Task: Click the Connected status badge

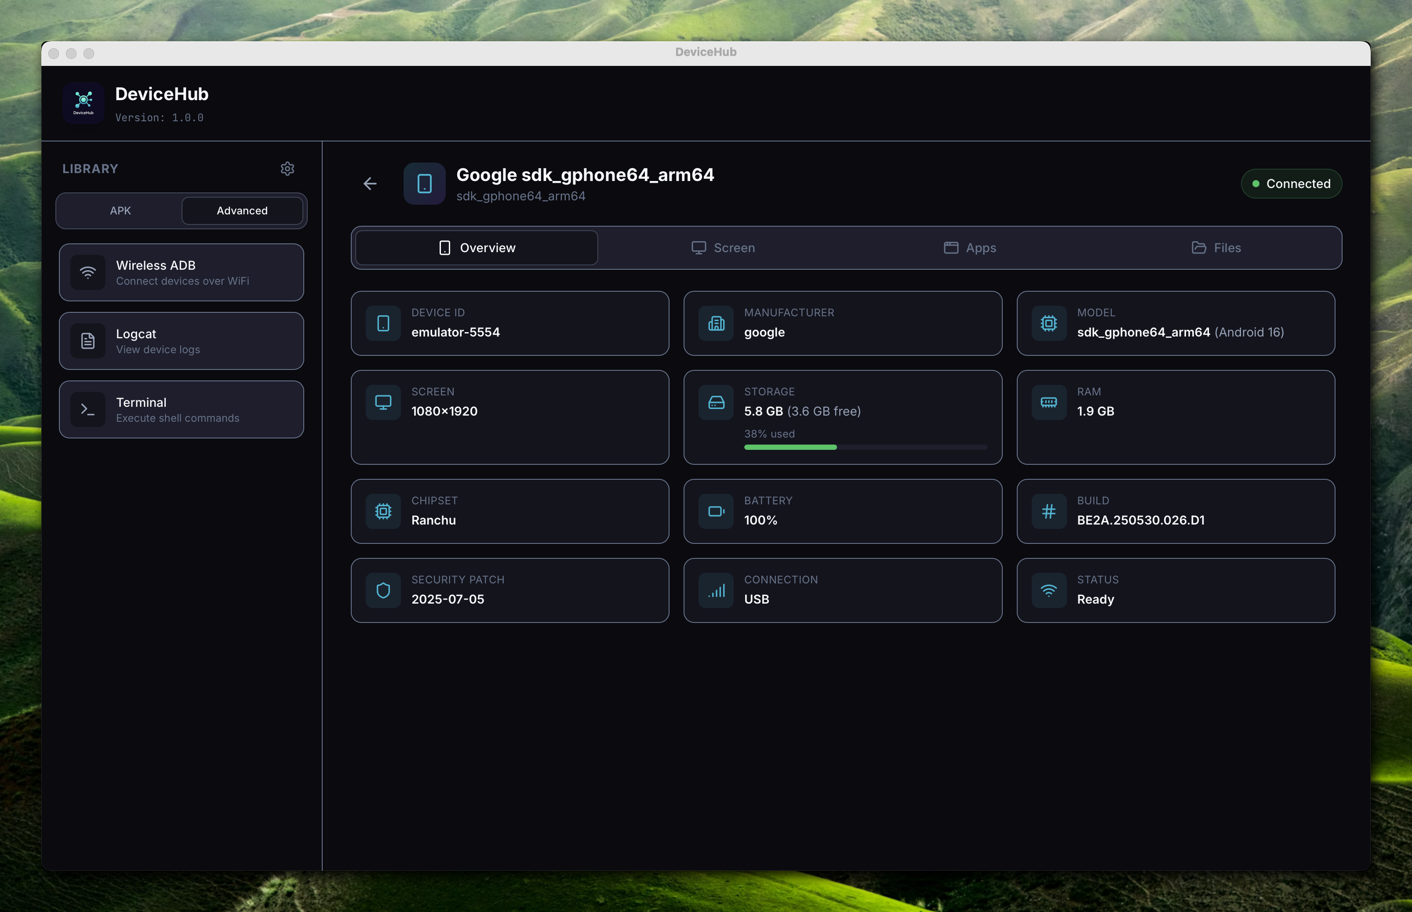Action: pos(1291,184)
